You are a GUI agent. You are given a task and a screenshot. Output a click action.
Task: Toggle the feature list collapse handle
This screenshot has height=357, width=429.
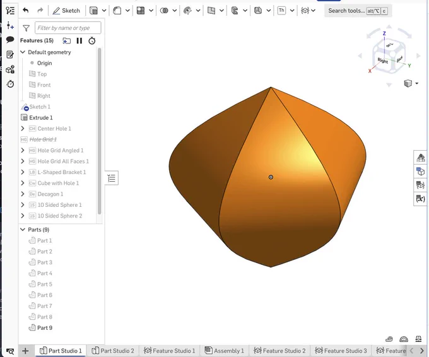coord(112,178)
